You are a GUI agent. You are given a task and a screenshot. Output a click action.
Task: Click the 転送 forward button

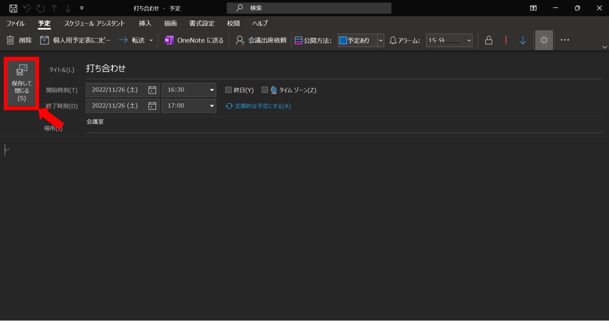point(132,41)
